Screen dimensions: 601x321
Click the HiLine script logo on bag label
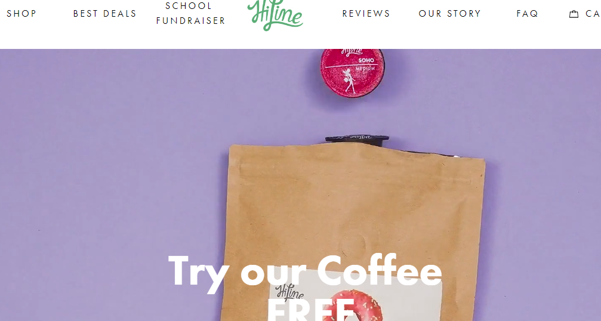[289, 293]
